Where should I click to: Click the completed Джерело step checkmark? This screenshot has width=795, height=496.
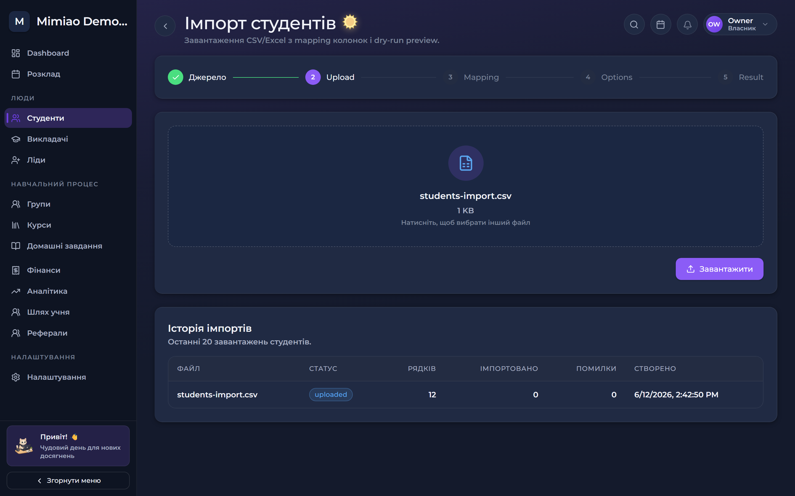(176, 77)
